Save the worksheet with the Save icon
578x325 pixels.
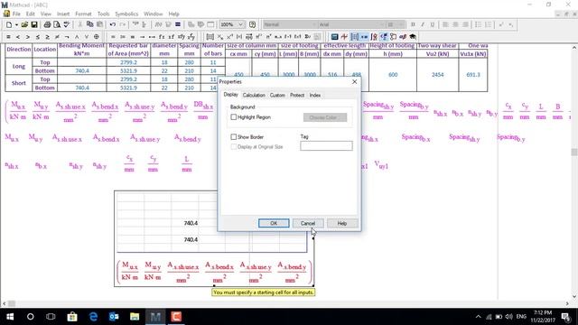click(34, 24)
